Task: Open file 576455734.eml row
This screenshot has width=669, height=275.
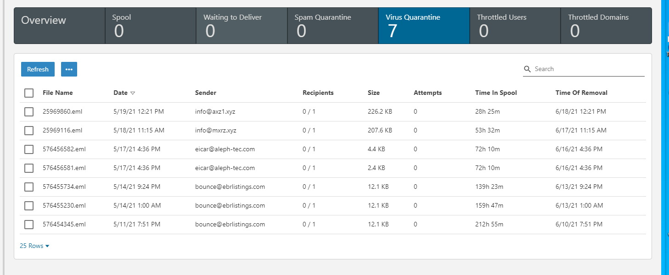Action: (64, 187)
